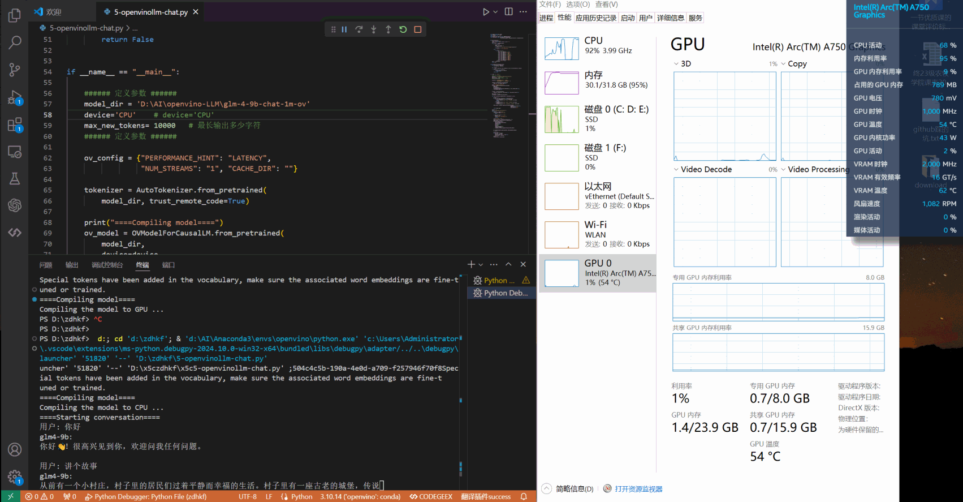Maximize the terminal panel size
This screenshot has height=502, width=963.
point(508,264)
